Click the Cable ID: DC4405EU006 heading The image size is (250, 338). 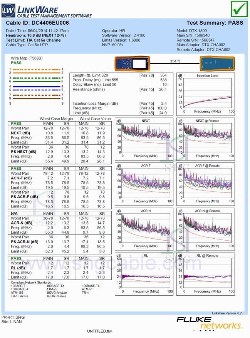point(37,23)
